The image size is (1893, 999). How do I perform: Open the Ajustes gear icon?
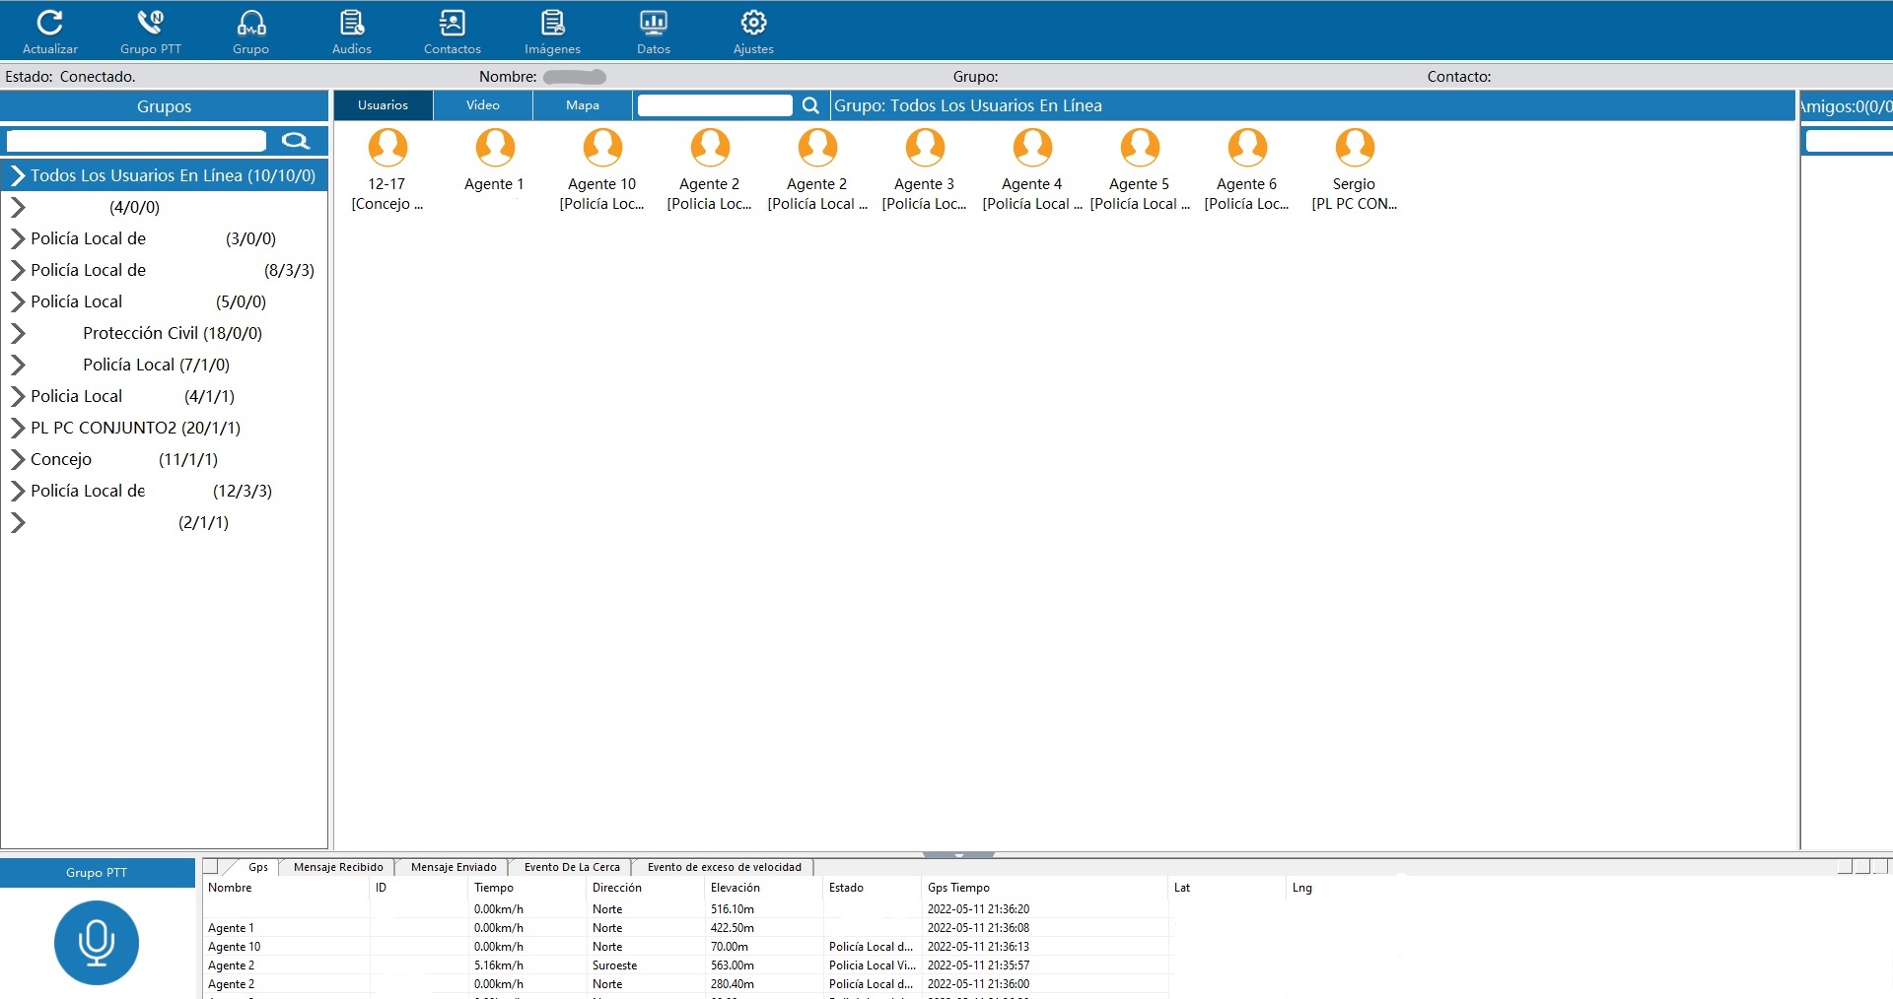[753, 23]
